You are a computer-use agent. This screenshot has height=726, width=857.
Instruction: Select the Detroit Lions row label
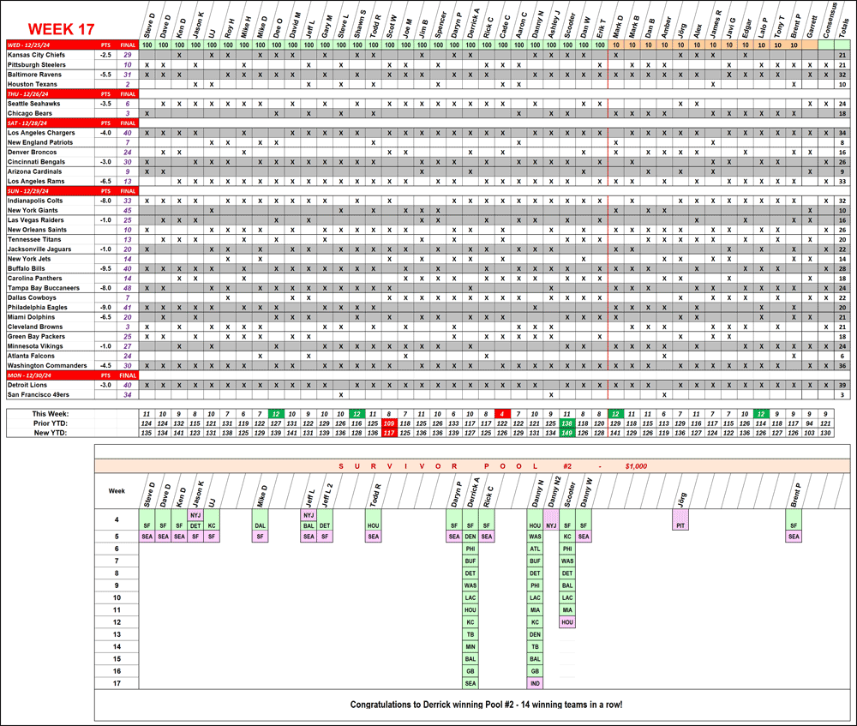[x=27, y=386]
